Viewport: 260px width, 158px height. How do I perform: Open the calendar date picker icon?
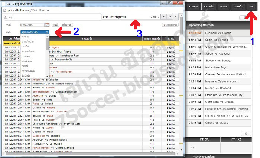tap(47, 25)
